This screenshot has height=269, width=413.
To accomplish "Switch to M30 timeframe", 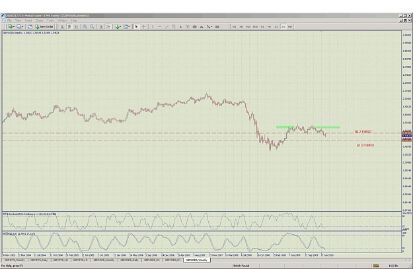I will [x=255, y=26].
